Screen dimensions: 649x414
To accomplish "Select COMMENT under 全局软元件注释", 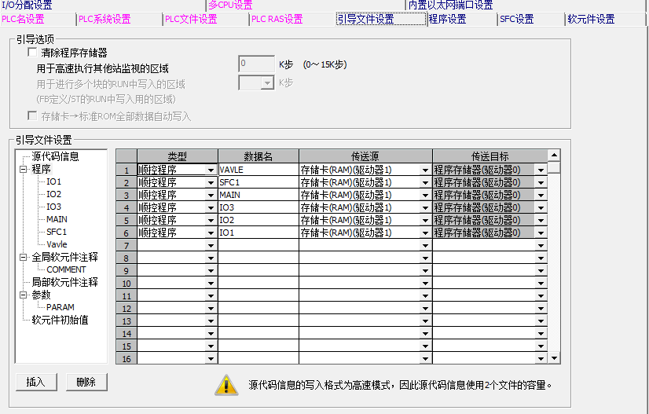I will 66,269.
